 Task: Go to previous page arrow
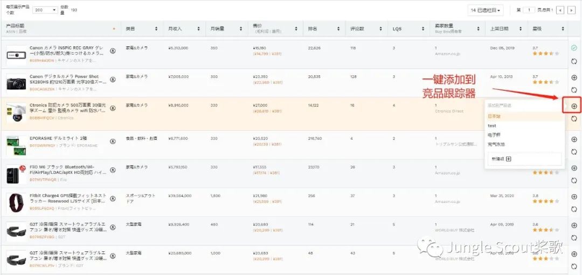(x=560, y=10)
